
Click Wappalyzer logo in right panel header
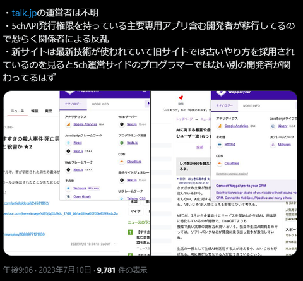tap(221, 93)
